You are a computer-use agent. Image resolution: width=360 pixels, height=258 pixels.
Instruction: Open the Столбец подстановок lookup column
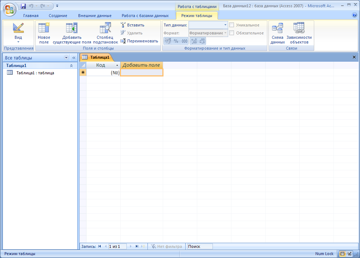[x=105, y=33]
